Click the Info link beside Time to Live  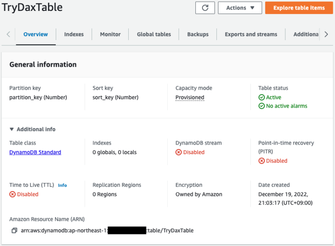pyautogui.click(x=62, y=185)
